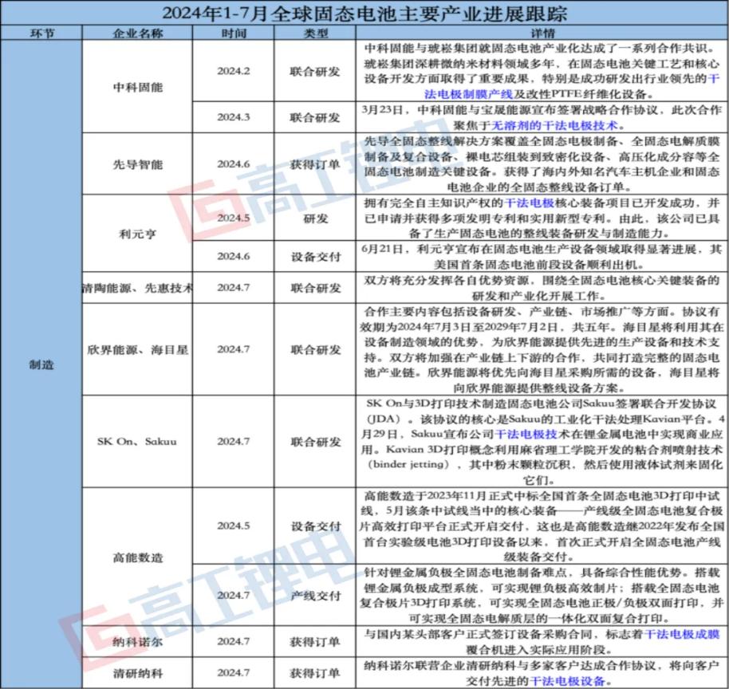Click the 干法电极设备 link in 清研纳科 row

pos(568,680)
